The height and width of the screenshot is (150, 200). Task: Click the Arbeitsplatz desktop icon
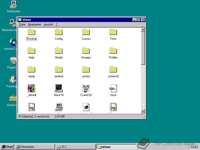13,4
